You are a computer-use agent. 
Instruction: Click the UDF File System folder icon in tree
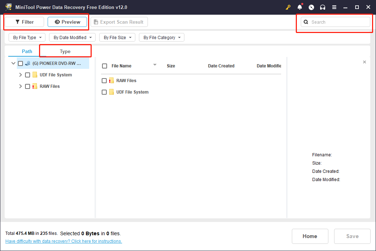click(x=35, y=75)
